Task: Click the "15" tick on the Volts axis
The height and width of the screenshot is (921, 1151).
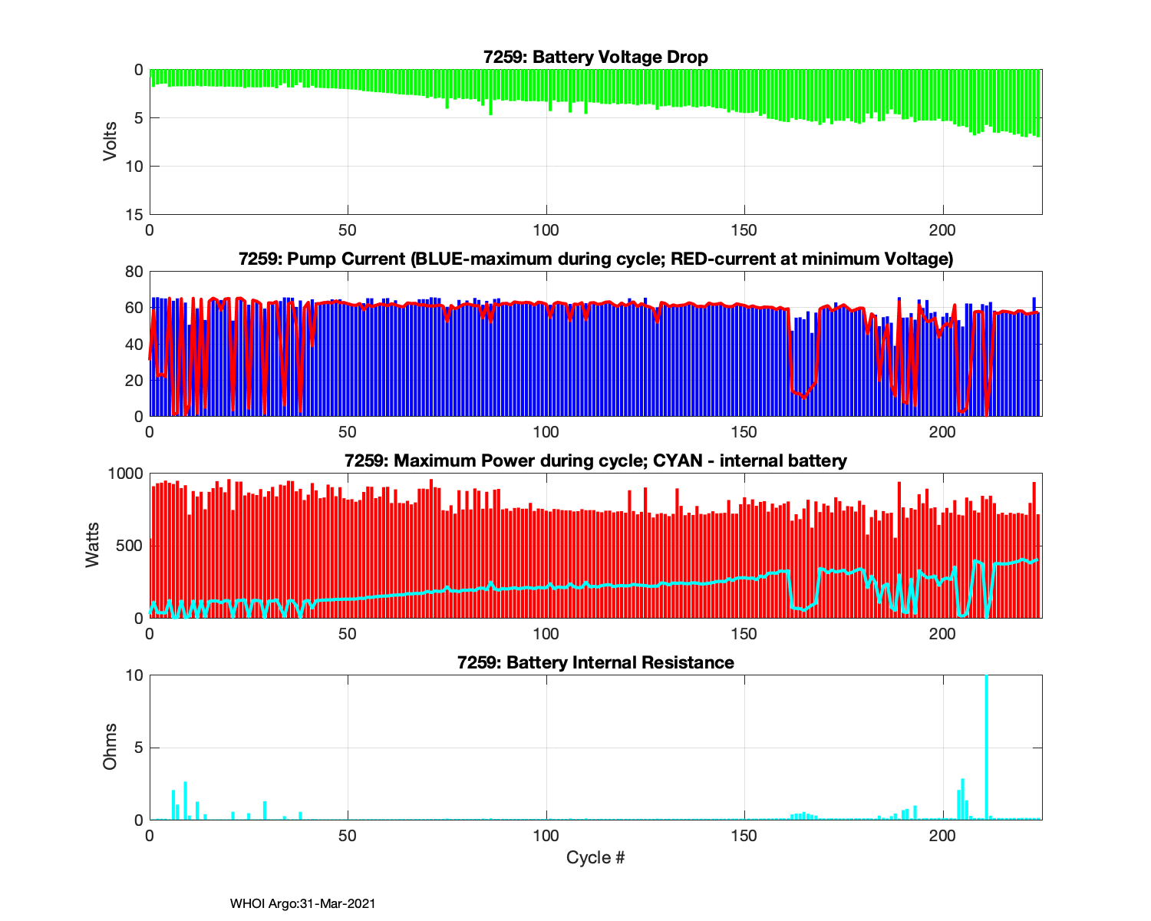Action: coord(134,214)
